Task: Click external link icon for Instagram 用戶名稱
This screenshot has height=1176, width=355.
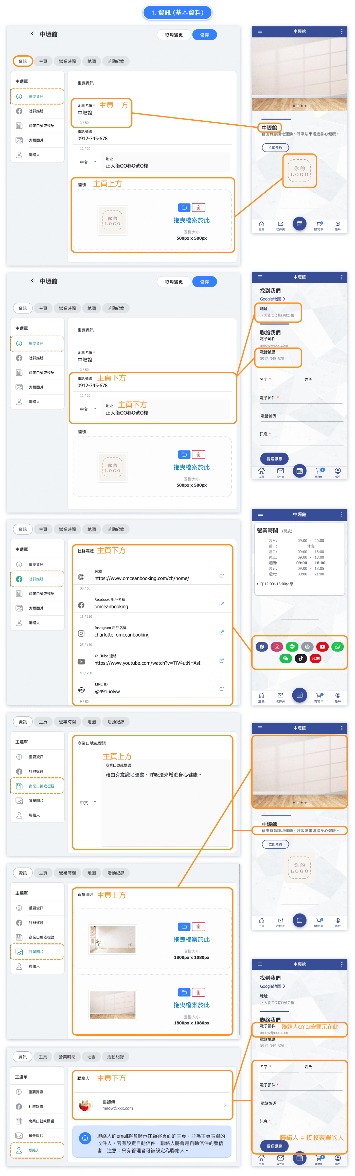Action: (x=221, y=632)
